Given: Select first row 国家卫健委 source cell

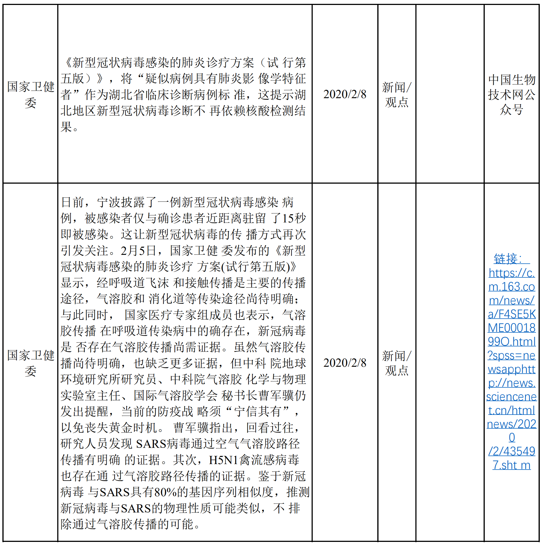Looking at the screenshot, I should point(31,94).
